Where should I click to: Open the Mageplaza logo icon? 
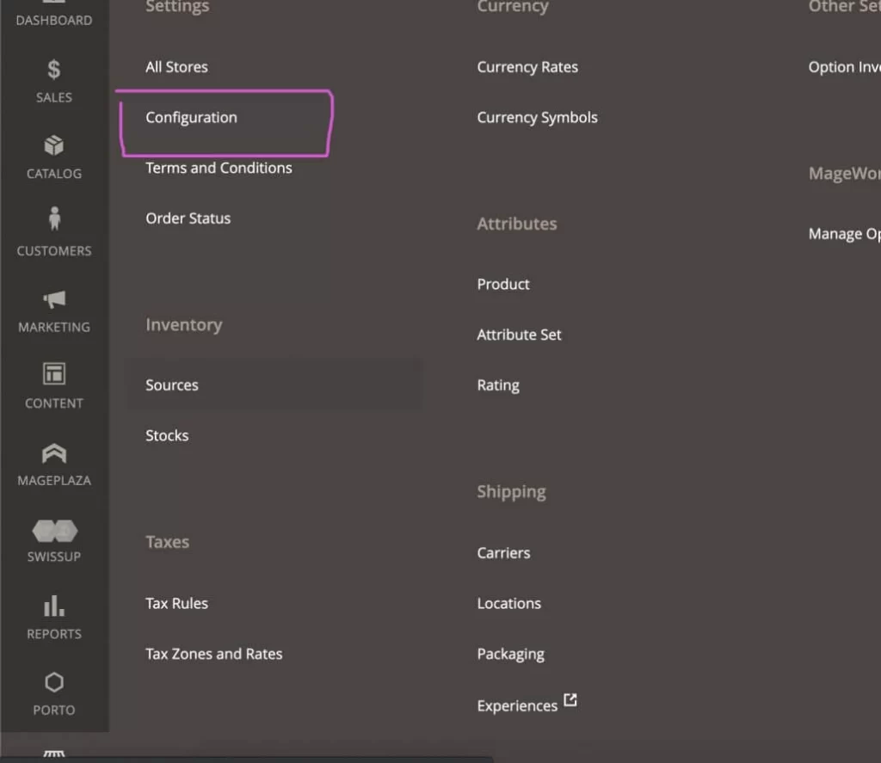pyautogui.click(x=54, y=453)
